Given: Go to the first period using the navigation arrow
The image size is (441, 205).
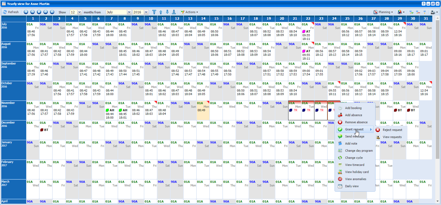Looking at the screenshot, I should point(26,12).
